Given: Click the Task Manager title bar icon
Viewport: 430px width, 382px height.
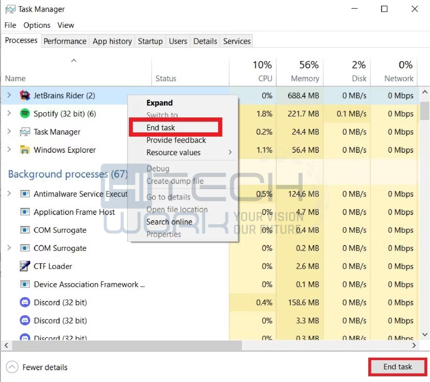Looking at the screenshot, I should tap(10, 9).
